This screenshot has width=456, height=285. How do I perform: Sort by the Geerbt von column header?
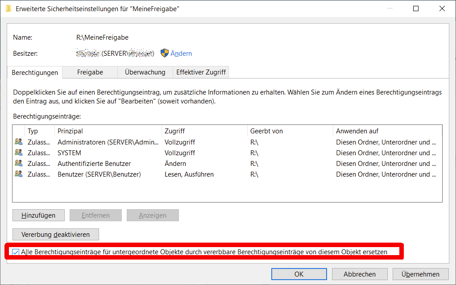pos(290,131)
